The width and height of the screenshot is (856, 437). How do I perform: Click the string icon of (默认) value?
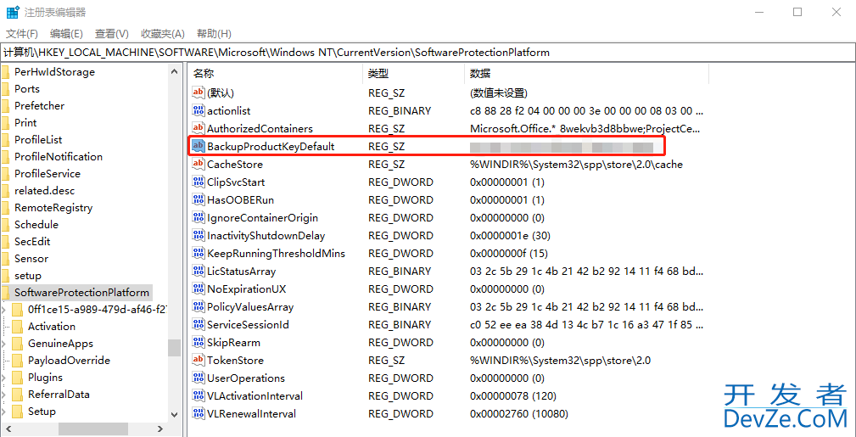[199, 92]
